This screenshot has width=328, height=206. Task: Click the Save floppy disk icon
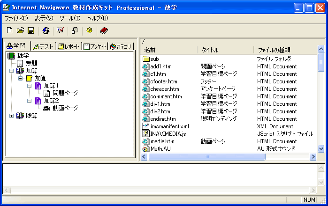click(x=31, y=30)
